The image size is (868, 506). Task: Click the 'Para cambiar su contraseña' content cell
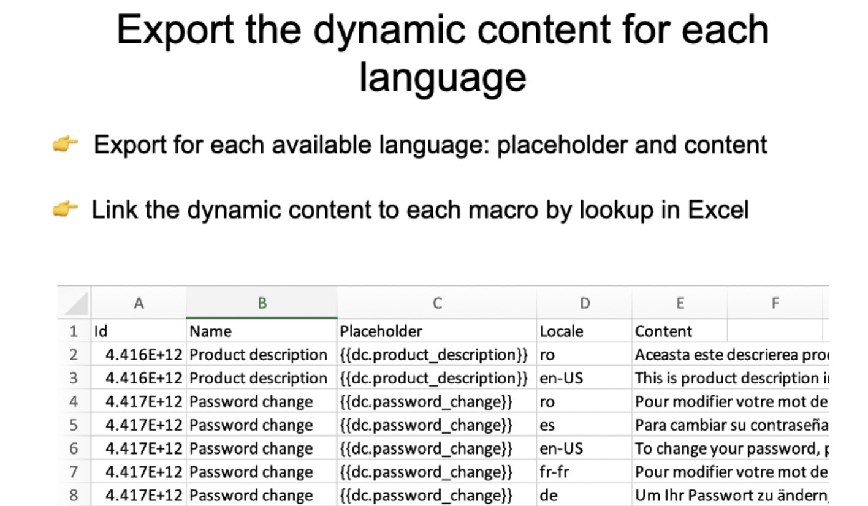point(731,425)
